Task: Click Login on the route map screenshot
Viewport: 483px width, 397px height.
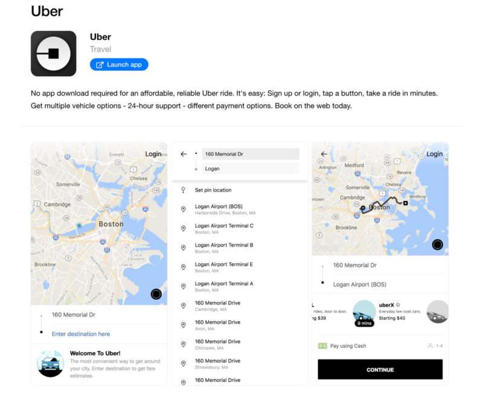Action: 434,154
